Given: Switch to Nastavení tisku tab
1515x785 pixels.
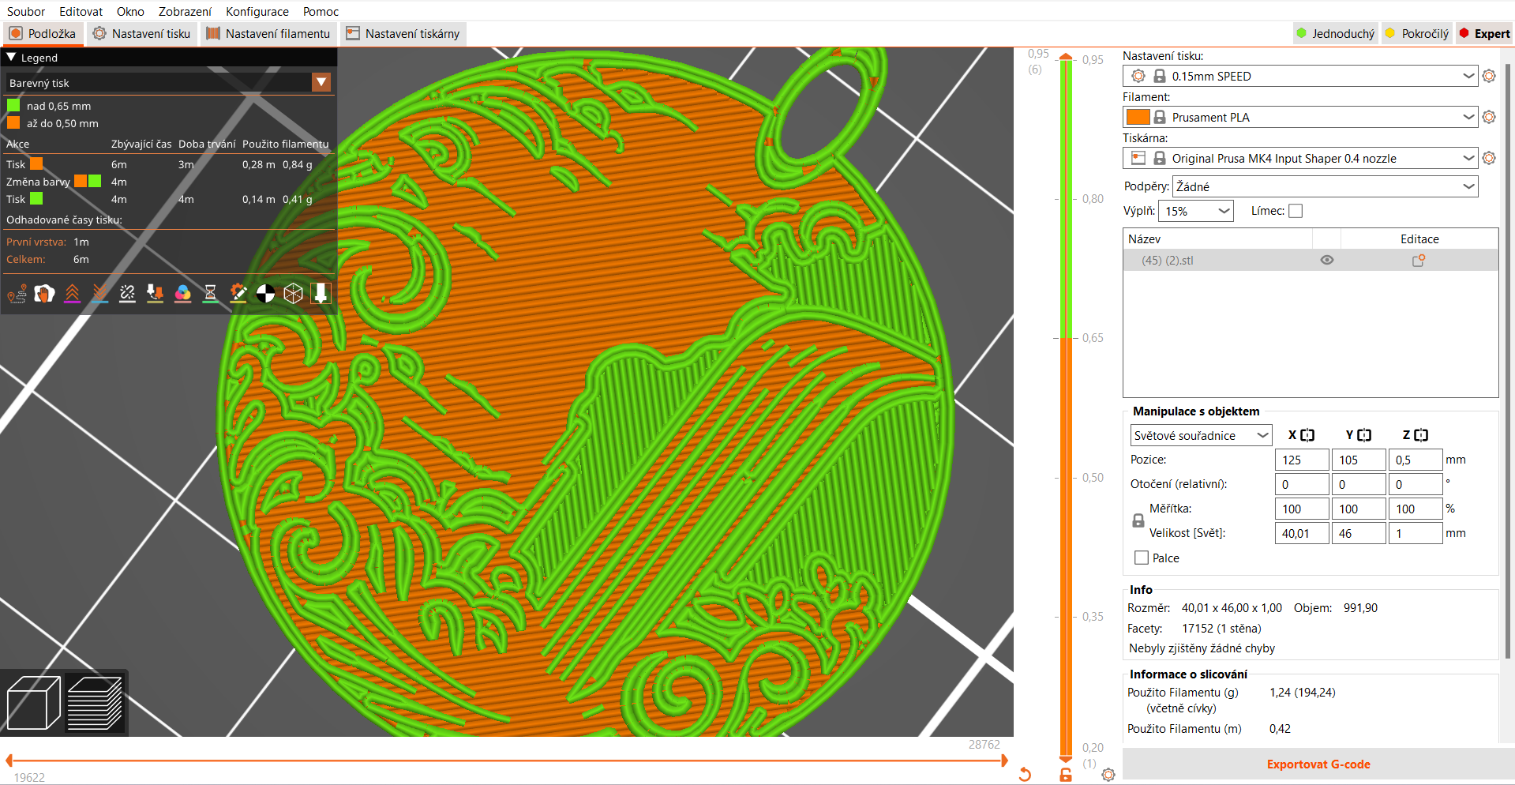Looking at the screenshot, I should pos(141,33).
